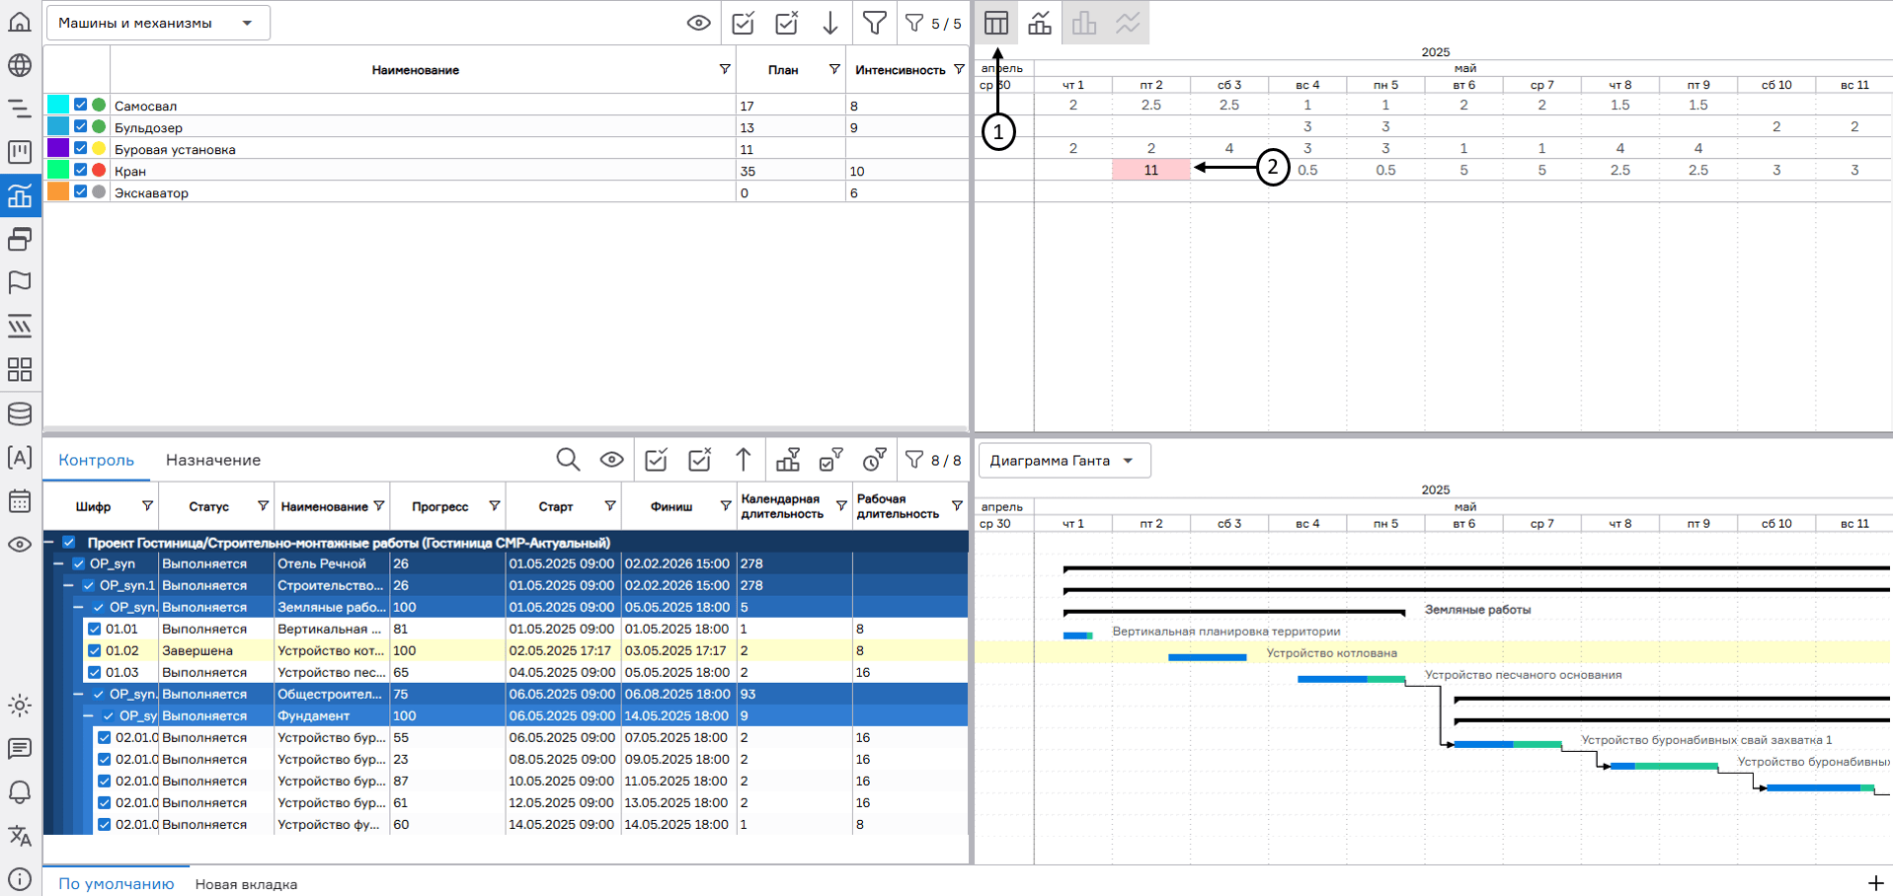
Task: Click the globe icon in left sidebar
Action: point(20,65)
